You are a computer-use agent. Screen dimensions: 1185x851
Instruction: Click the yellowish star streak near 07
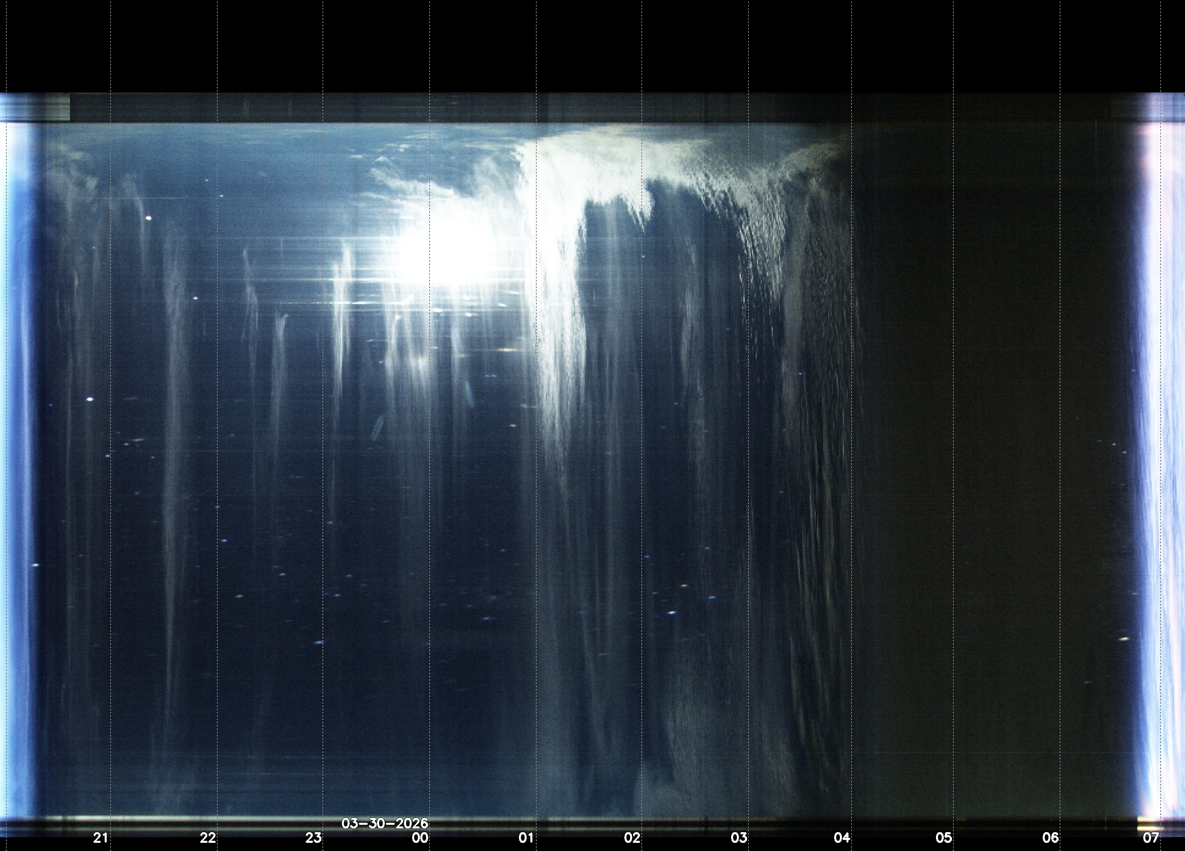pyautogui.click(x=1124, y=639)
